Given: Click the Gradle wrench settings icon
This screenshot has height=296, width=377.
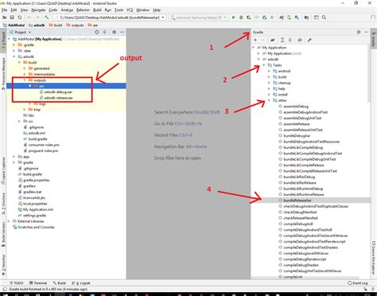Looking at the screenshot, I should click(x=309, y=40).
